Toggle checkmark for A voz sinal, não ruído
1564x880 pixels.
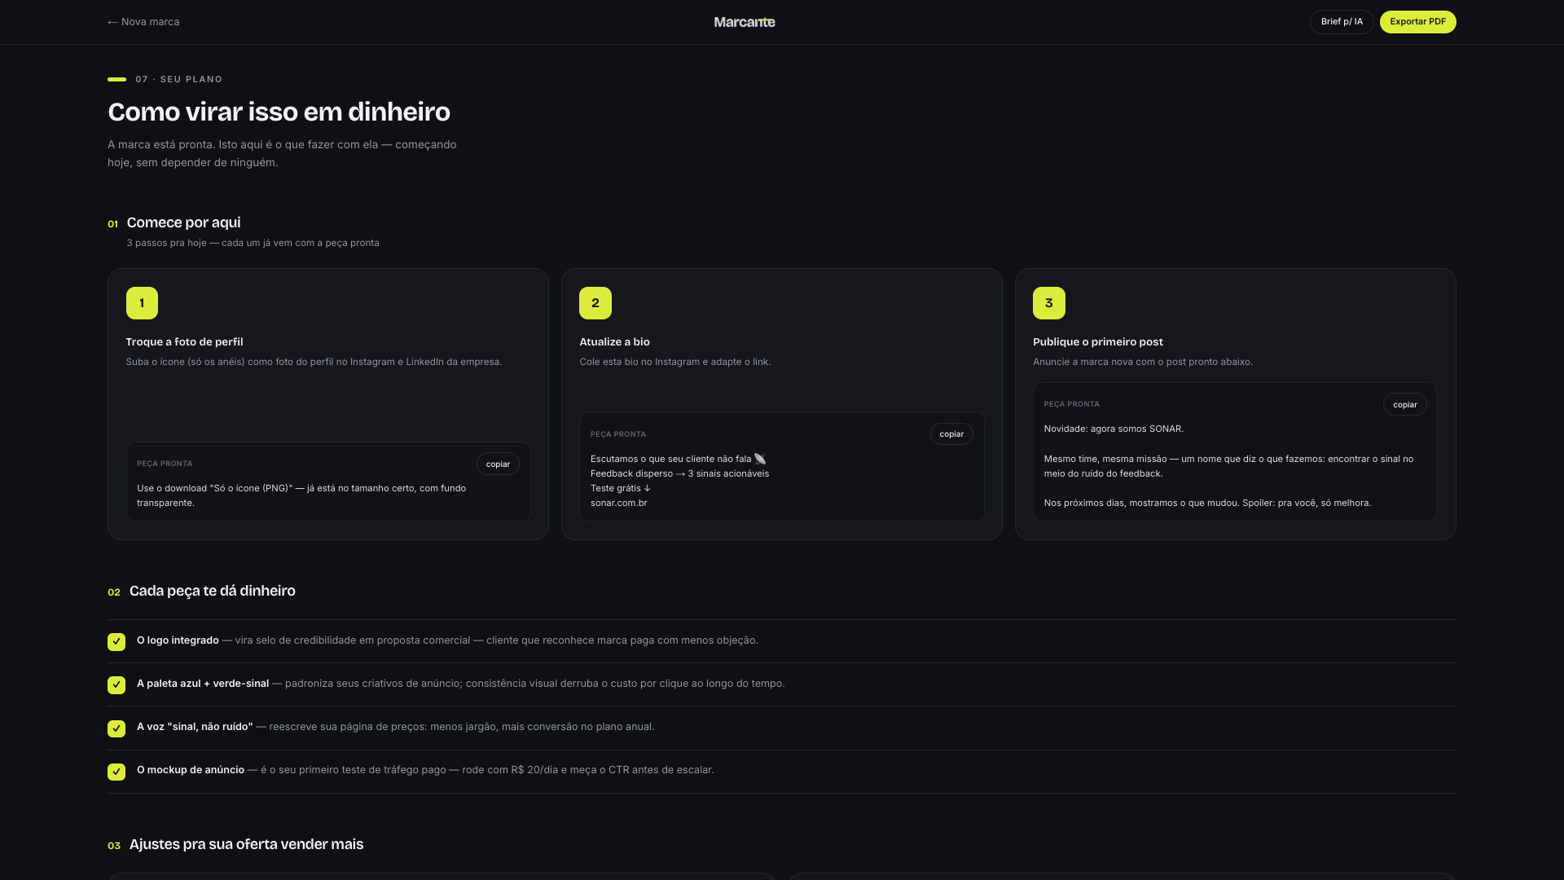point(116,728)
